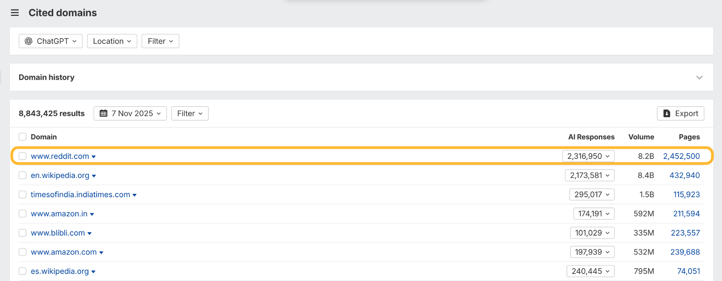
Task: Check the timesofindia.indiatimes.com row checkbox
Action: click(x=22, y=194)
